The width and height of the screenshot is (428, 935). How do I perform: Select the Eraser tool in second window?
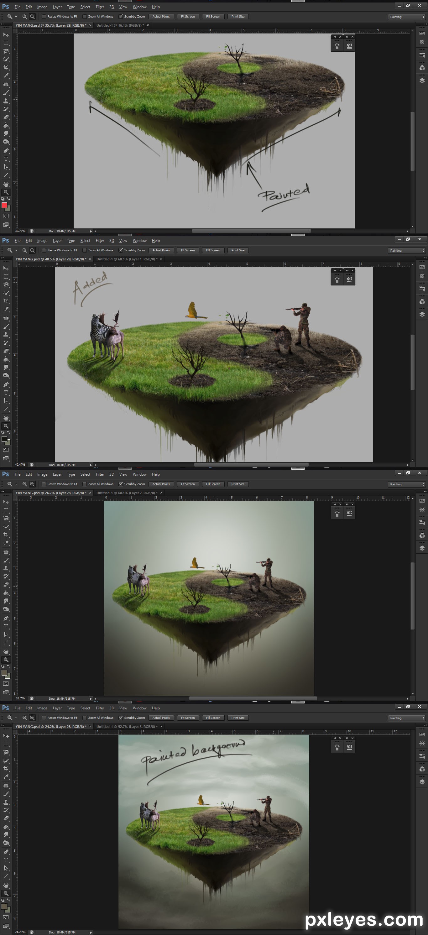pyautogui.click(x=6, y=351)
